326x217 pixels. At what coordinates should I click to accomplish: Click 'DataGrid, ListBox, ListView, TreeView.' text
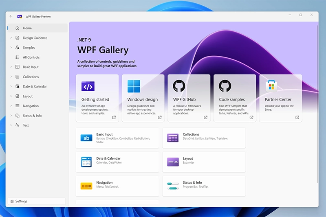(x=205, y=138)
